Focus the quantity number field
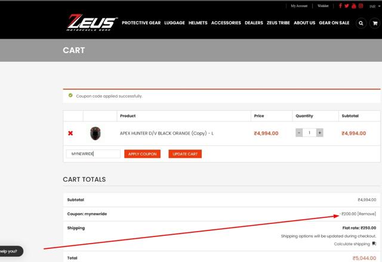382x262 pixels. coord(309,133)
